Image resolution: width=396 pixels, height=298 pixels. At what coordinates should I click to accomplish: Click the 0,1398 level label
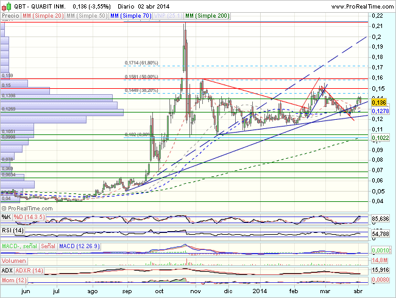tap(9, 96)
